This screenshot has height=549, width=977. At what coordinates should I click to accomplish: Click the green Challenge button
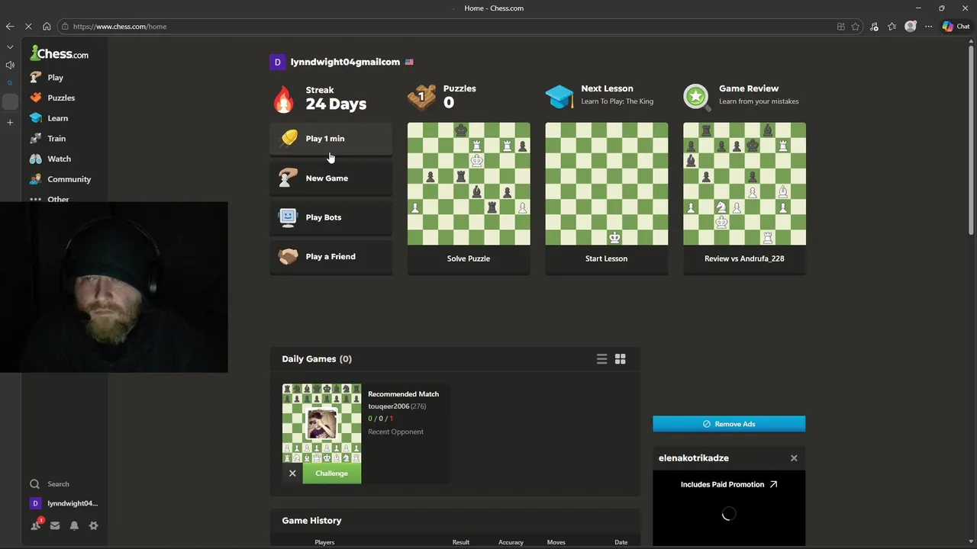[332, 474]
